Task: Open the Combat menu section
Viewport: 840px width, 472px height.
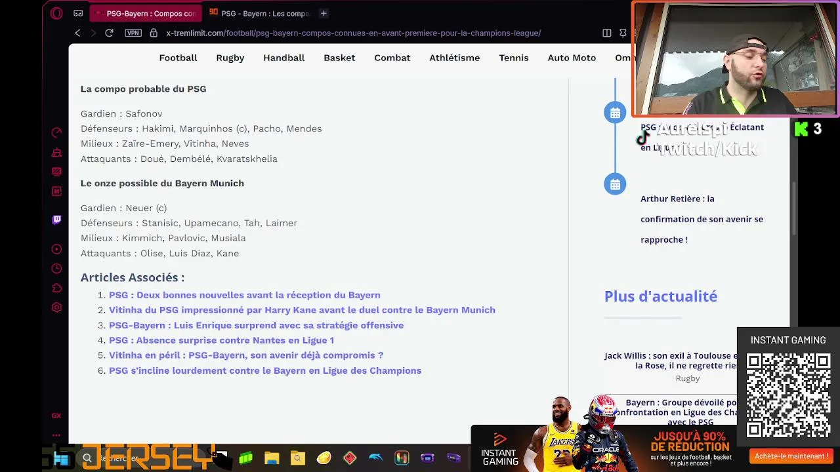Action: (x=392, y=58)
